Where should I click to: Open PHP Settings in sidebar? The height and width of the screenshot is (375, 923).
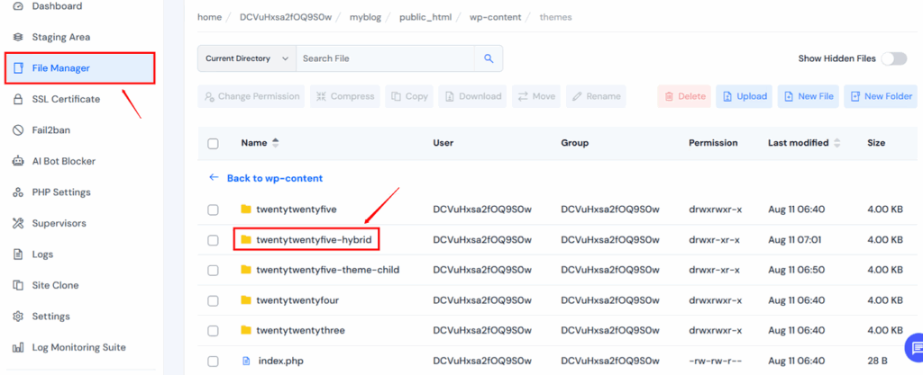coord(61,192)
